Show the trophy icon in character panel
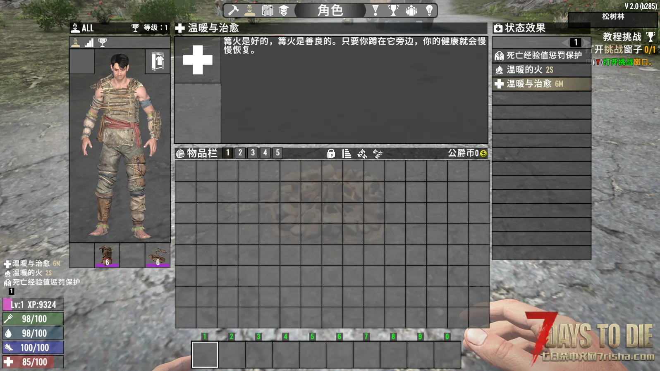The height and width of the screenshot is (371, 660). (103, 43)
